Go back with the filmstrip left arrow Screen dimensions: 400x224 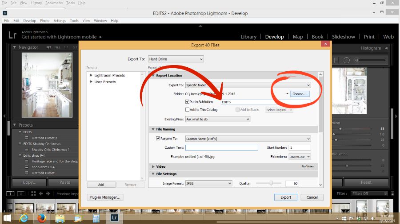point(41,193)
